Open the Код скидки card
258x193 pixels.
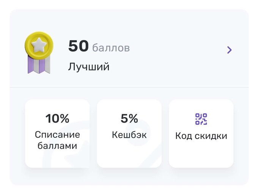click(x=201, y=134)
